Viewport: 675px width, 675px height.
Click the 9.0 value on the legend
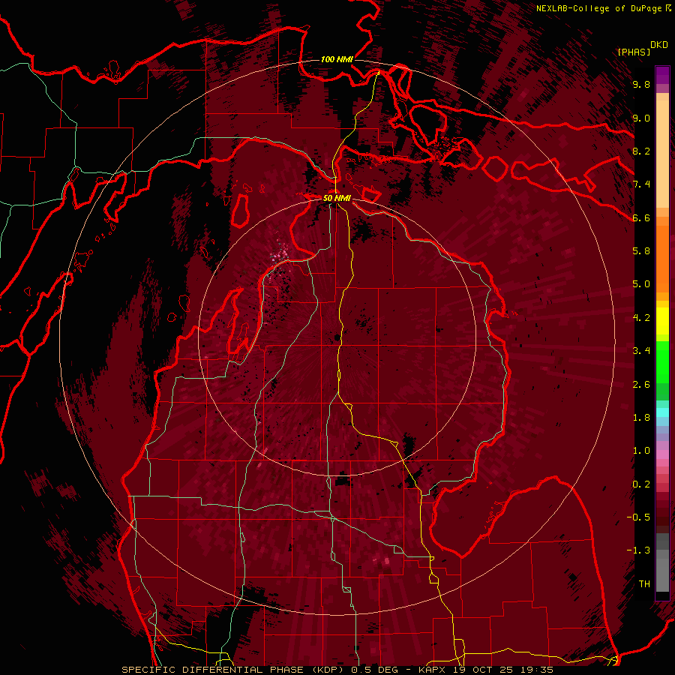(x=641, y=118)
